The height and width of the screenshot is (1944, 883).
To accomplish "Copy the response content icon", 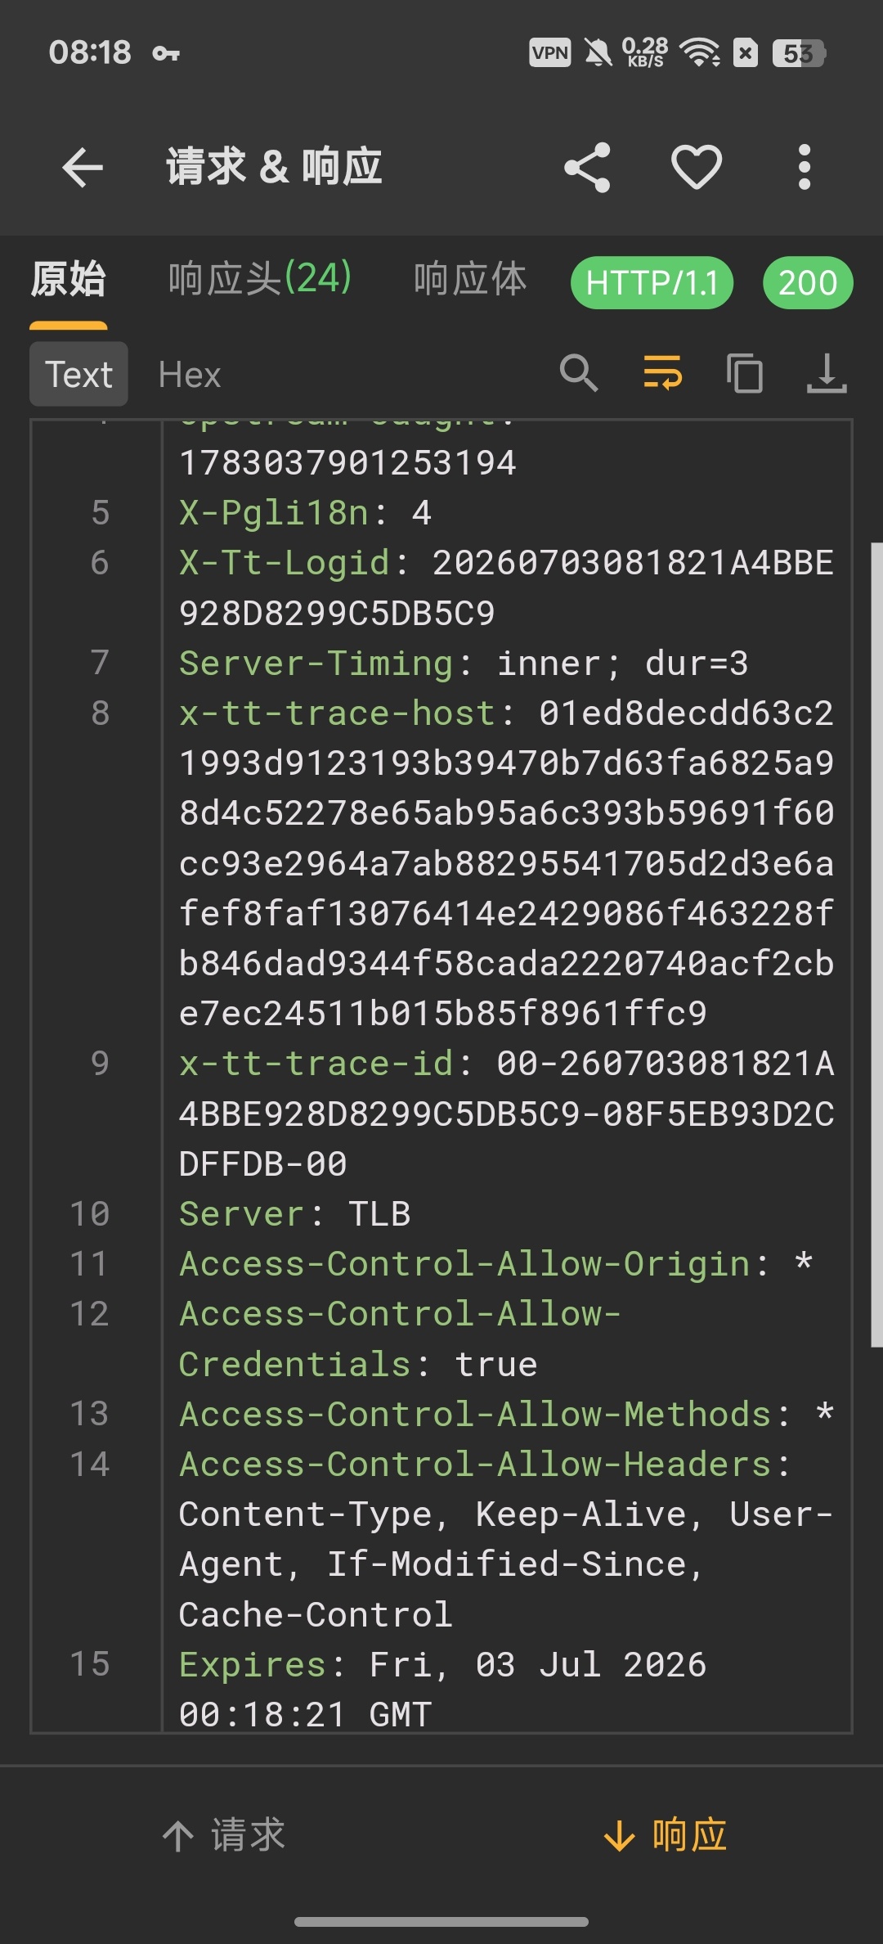I will click(745, 374).
